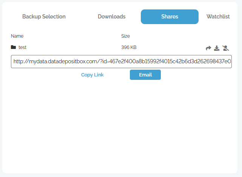Open the Backup Selection tab
The width and height of the screenshot is (242, 177).
(44, 17)
